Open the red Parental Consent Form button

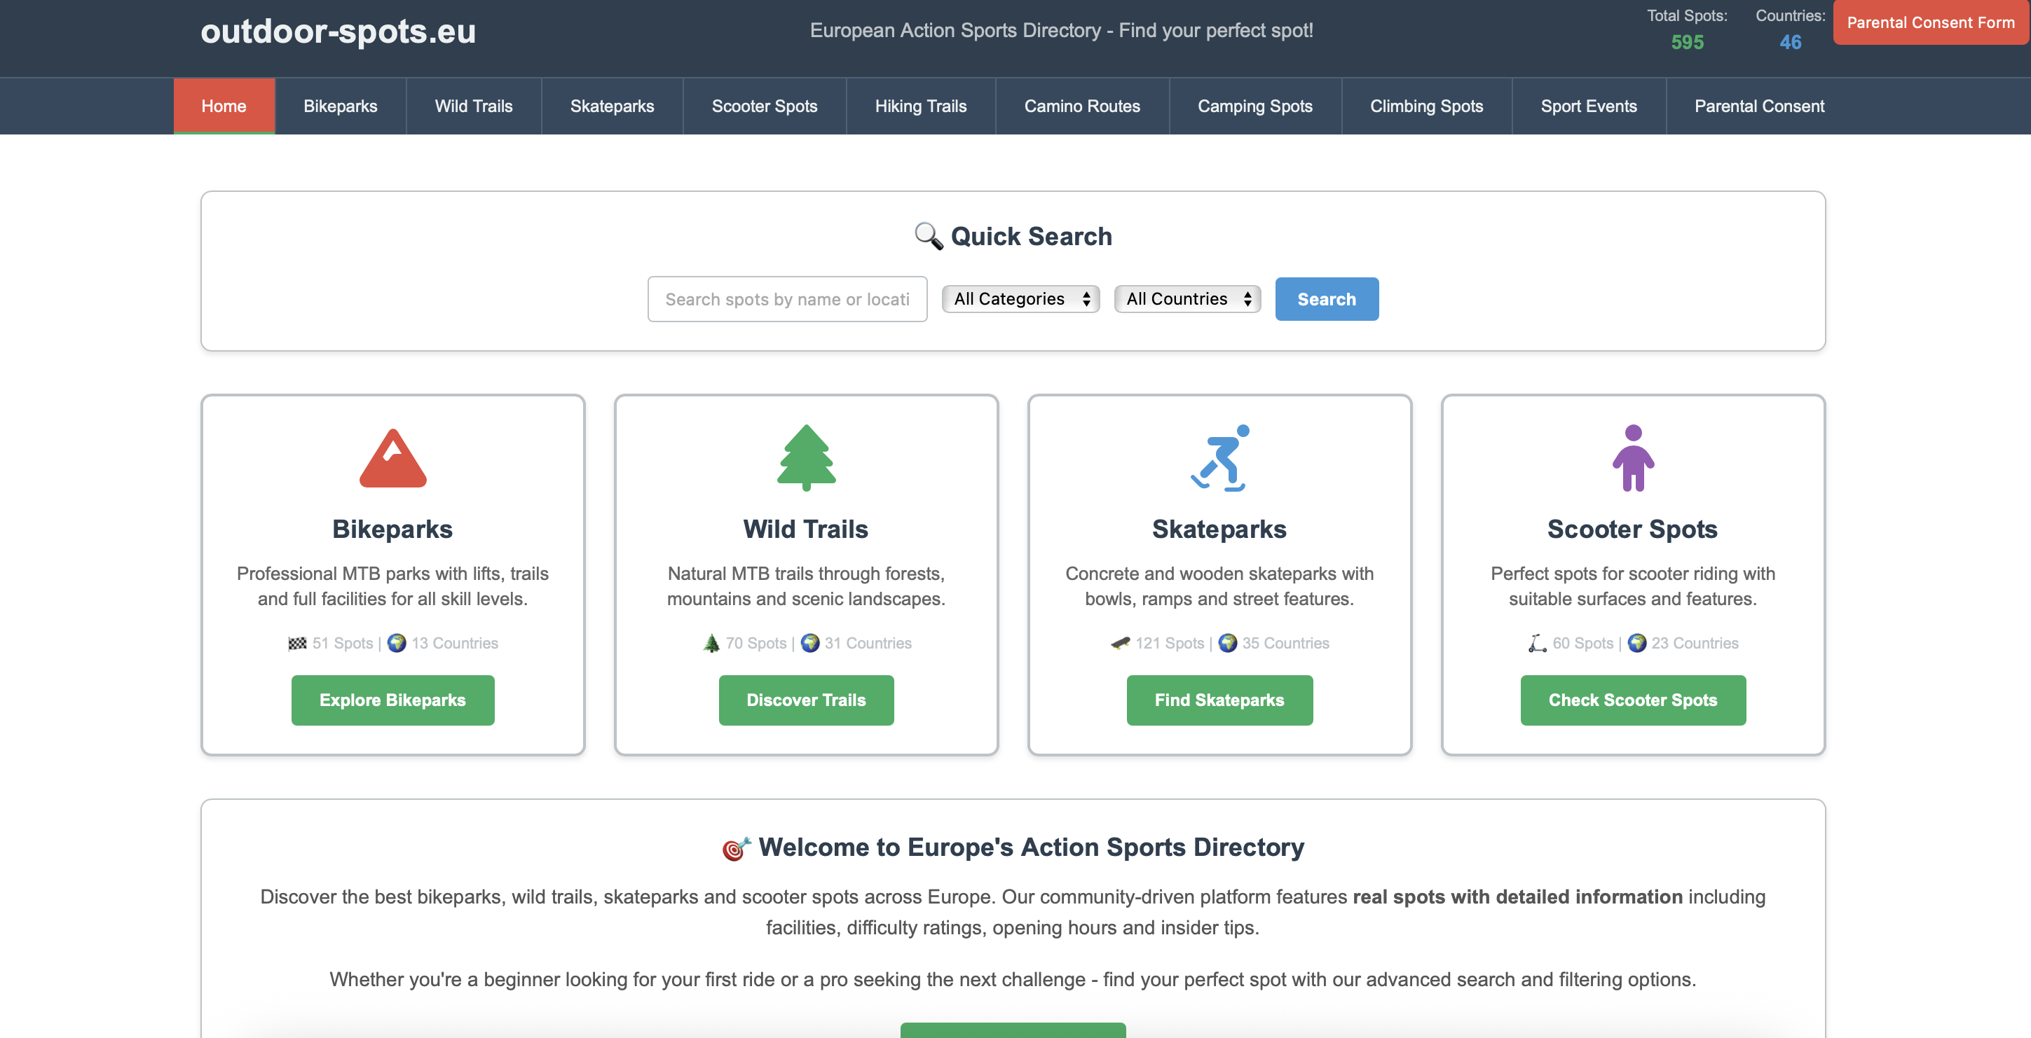point(1930,23)
